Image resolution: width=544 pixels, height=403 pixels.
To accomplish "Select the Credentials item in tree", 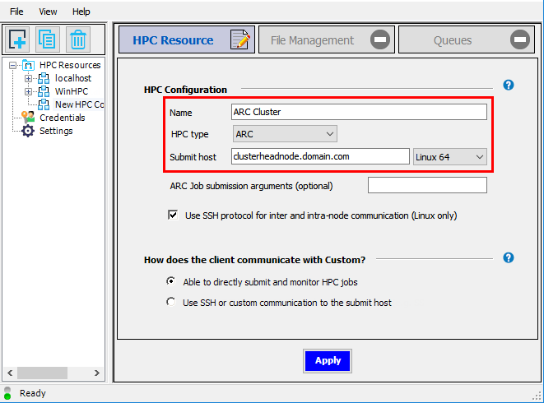I will (62, 118).
